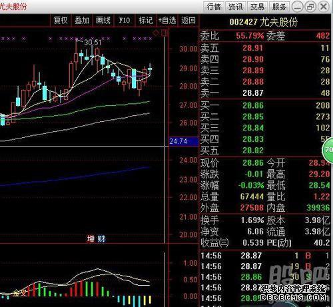Click the 叠加 toolbar button

(82, 21)
